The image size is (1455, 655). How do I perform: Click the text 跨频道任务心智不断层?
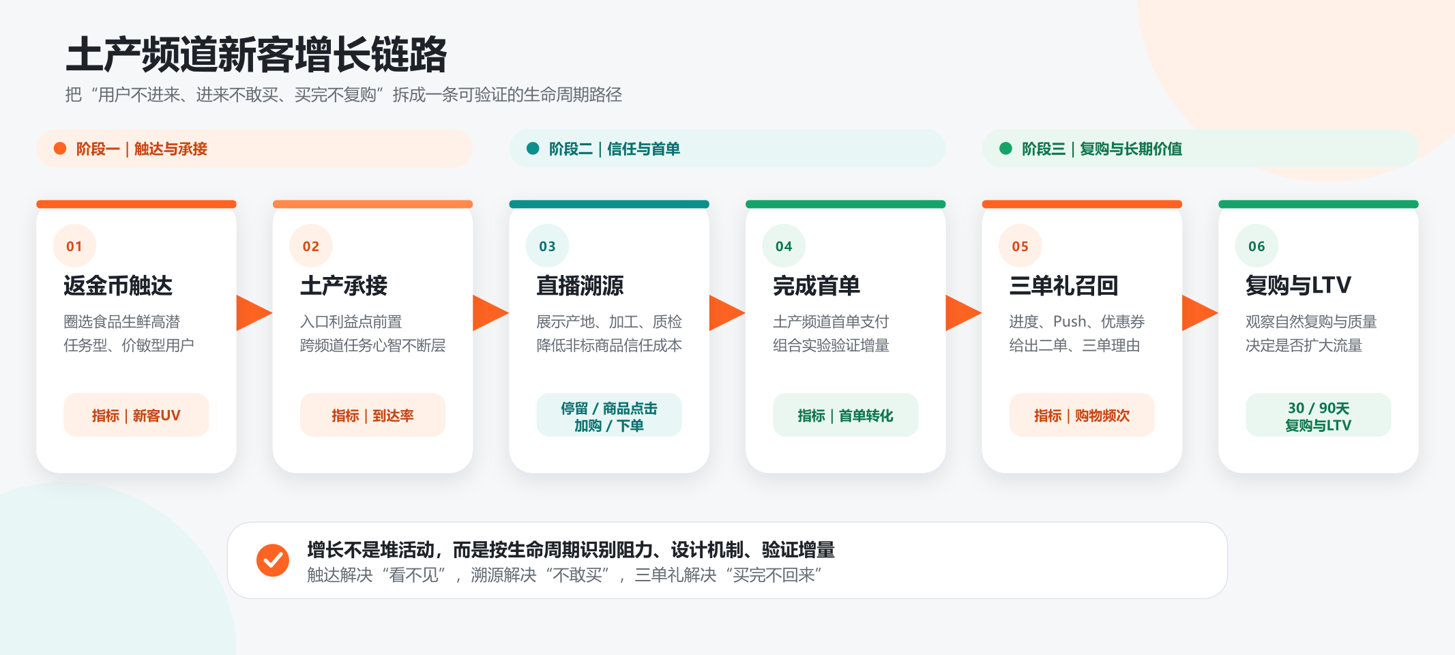pos(372,345)
